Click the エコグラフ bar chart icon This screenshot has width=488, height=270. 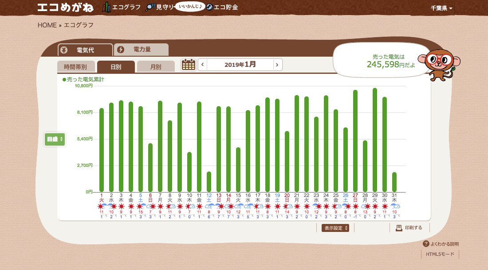[x=106, y=8]
